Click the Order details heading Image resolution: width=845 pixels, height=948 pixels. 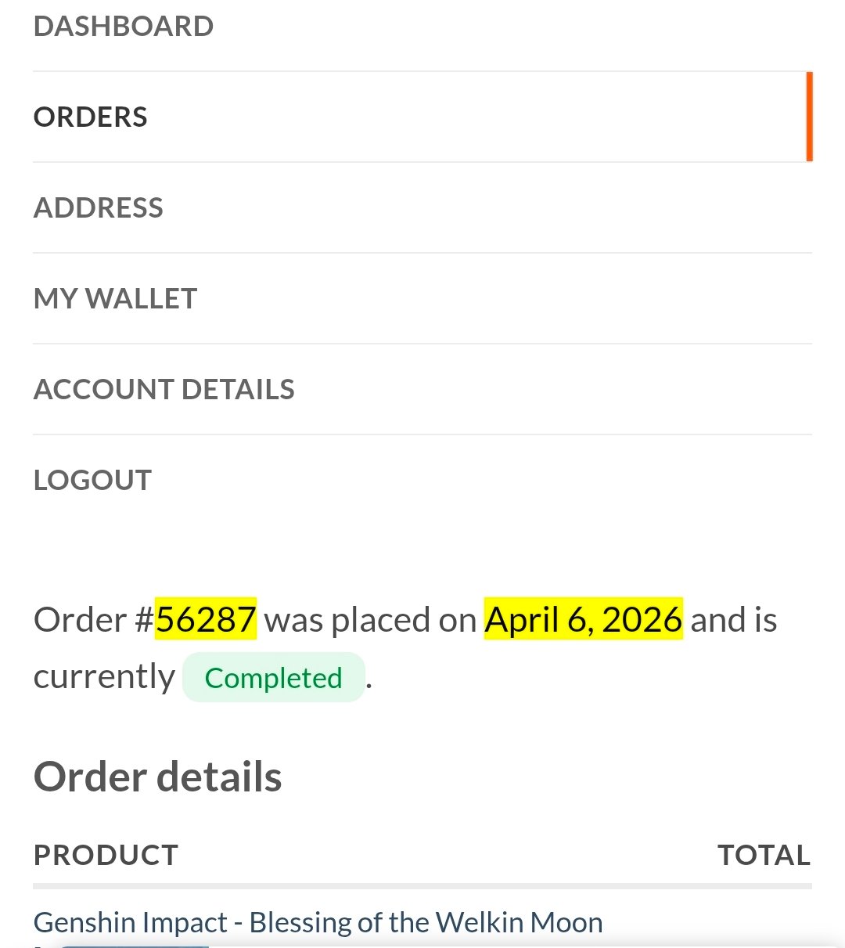pyautogui.click(x=158, y=777)
